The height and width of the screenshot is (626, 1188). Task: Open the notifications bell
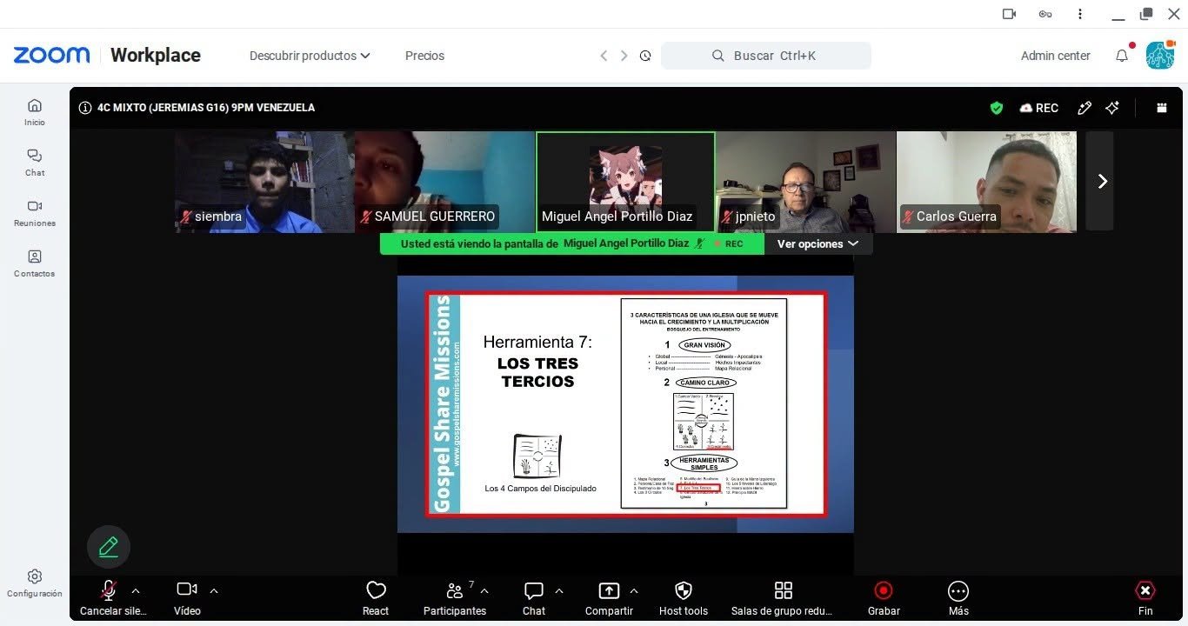pos(1122,56)
